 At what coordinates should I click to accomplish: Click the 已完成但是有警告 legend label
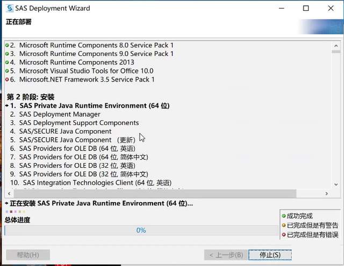click(x=313, y=225)
